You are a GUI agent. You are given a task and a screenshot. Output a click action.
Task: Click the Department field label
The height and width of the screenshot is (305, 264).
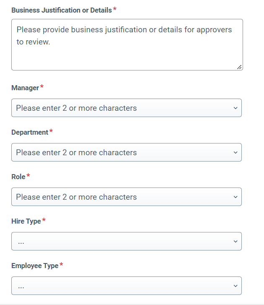[x=30, y=132]
